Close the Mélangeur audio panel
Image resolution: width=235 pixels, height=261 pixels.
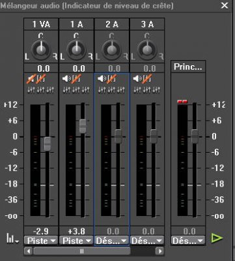225,5
